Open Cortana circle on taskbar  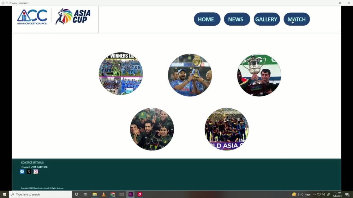[x=76, y=194]
